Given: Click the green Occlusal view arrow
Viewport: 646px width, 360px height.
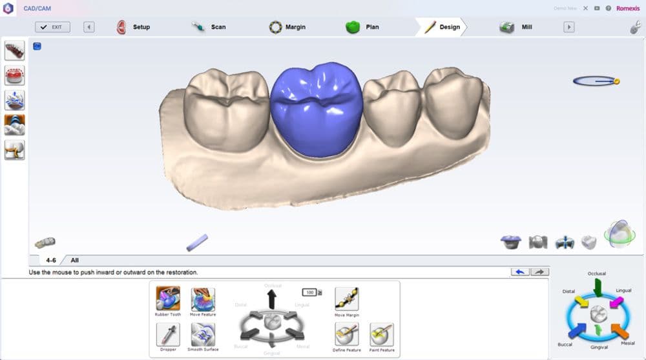Looking at the screenshot, I should pos(598,288).
